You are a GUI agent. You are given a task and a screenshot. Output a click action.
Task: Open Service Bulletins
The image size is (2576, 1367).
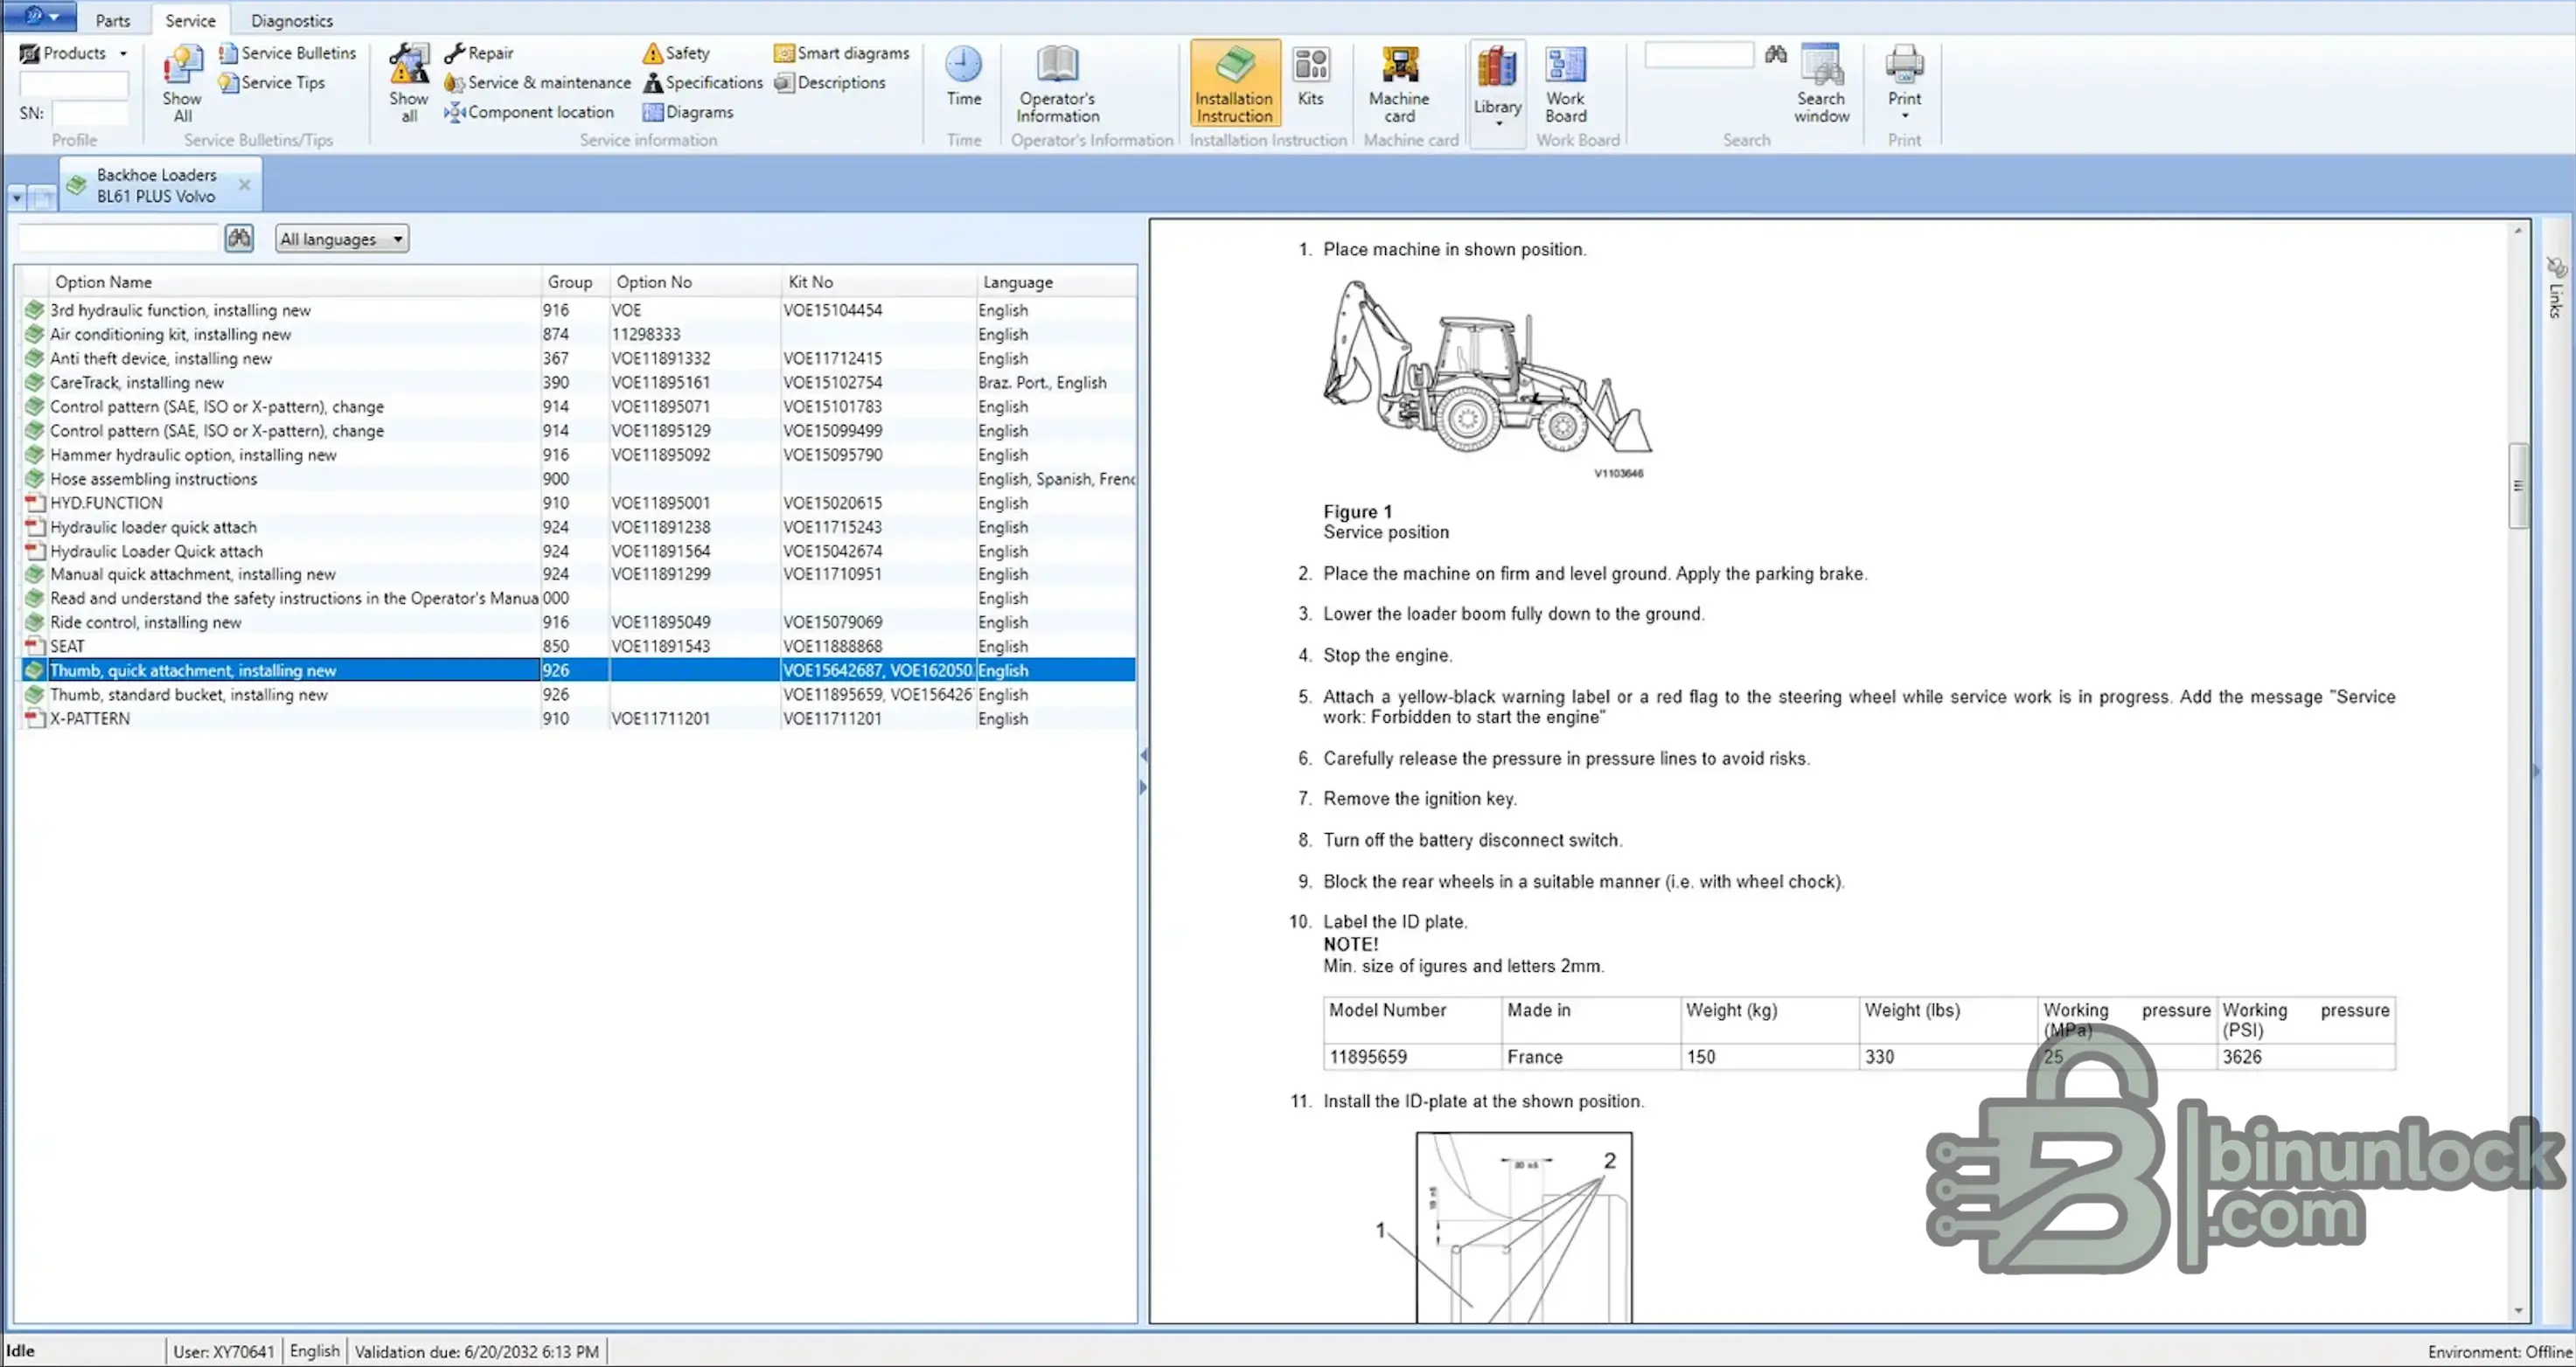coord(287,53)
